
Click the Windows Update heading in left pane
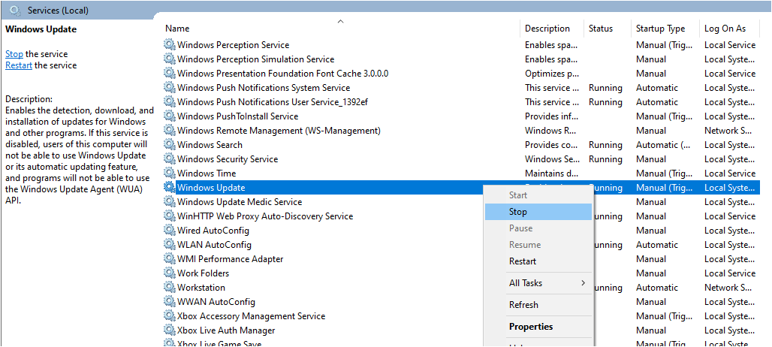(41, 29)
